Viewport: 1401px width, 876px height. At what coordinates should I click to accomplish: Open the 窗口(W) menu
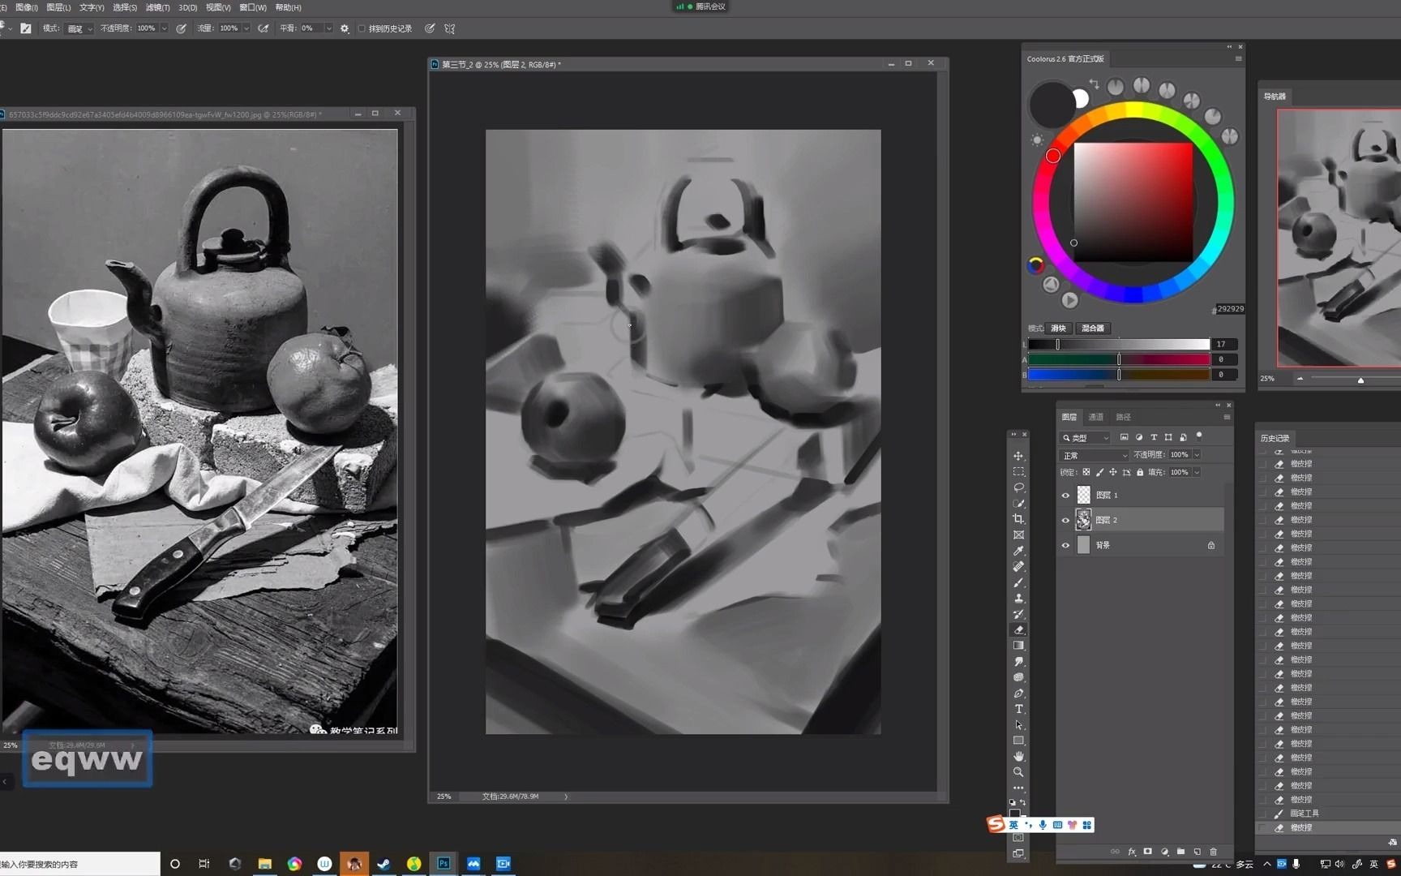[252, 7]
